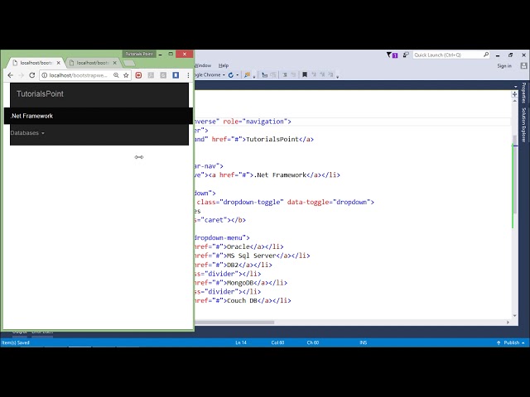Switch to the second localhost tab in Chrome
The image size is (530, 397).
92,63
